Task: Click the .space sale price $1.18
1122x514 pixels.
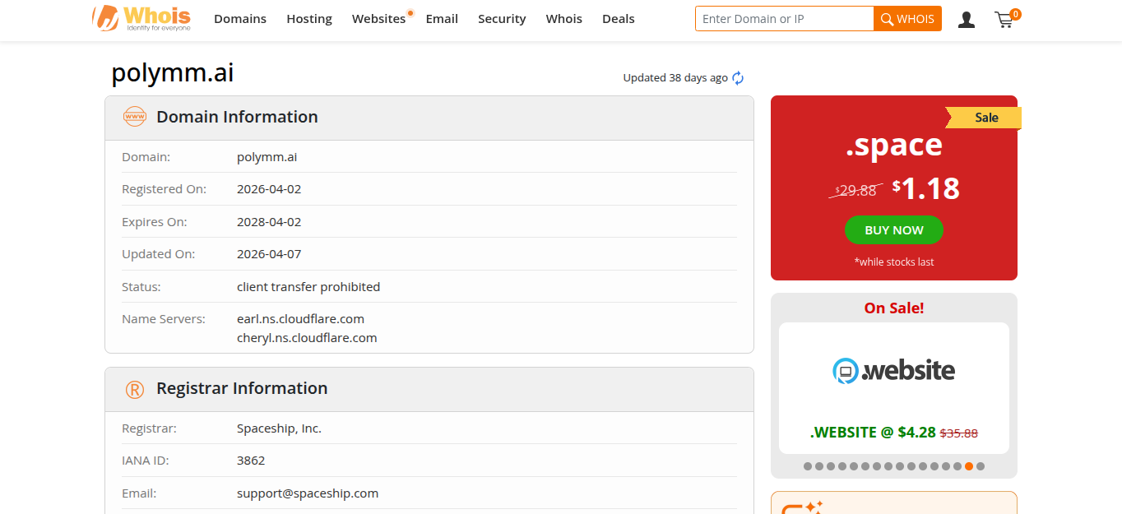Action: tap(926, 188)
